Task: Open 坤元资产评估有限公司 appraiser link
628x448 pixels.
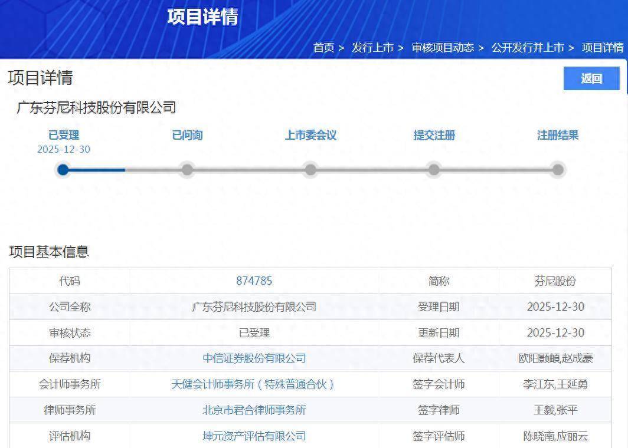Action: [254, 436]
